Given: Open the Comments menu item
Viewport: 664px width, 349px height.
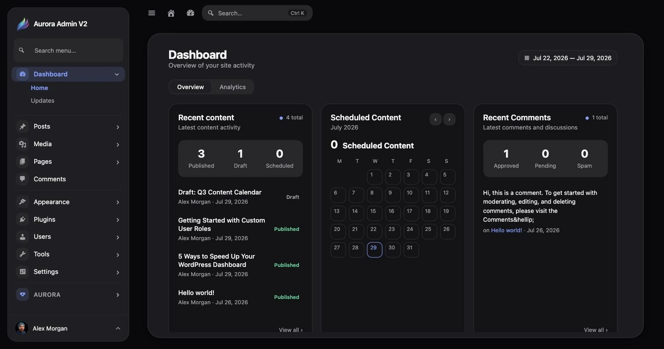Looking at the screenshot, I should click(x=69, y=179).
